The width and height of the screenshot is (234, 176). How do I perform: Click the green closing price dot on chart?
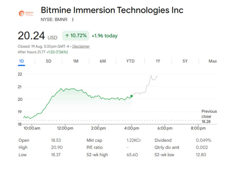pyautogui.click(x=132, y=96)
